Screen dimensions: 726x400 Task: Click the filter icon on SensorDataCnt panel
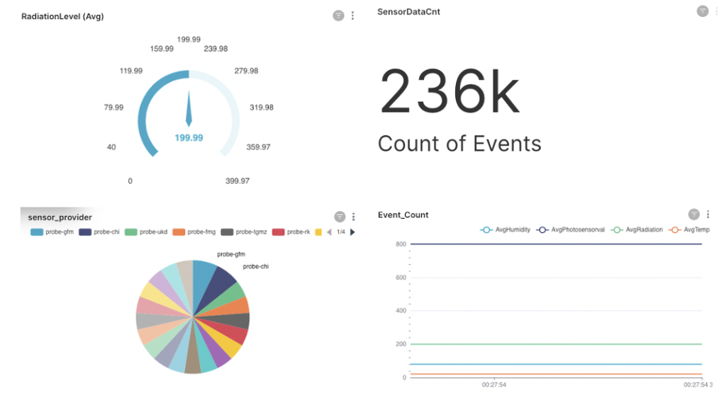point(702,11)
